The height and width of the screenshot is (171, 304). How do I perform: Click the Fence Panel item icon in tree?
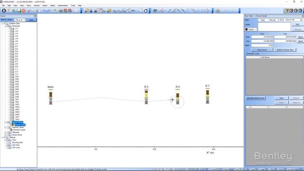tap(13, 124)
